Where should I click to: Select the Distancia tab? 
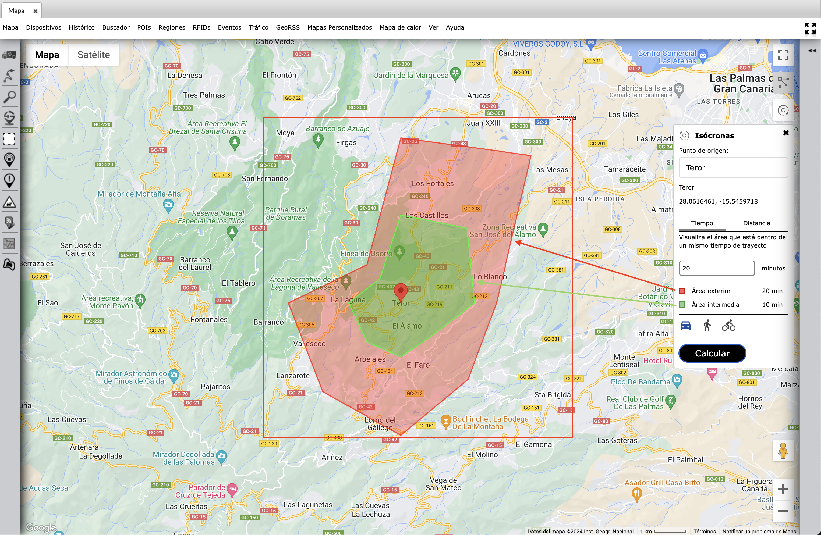click(756, 223)
